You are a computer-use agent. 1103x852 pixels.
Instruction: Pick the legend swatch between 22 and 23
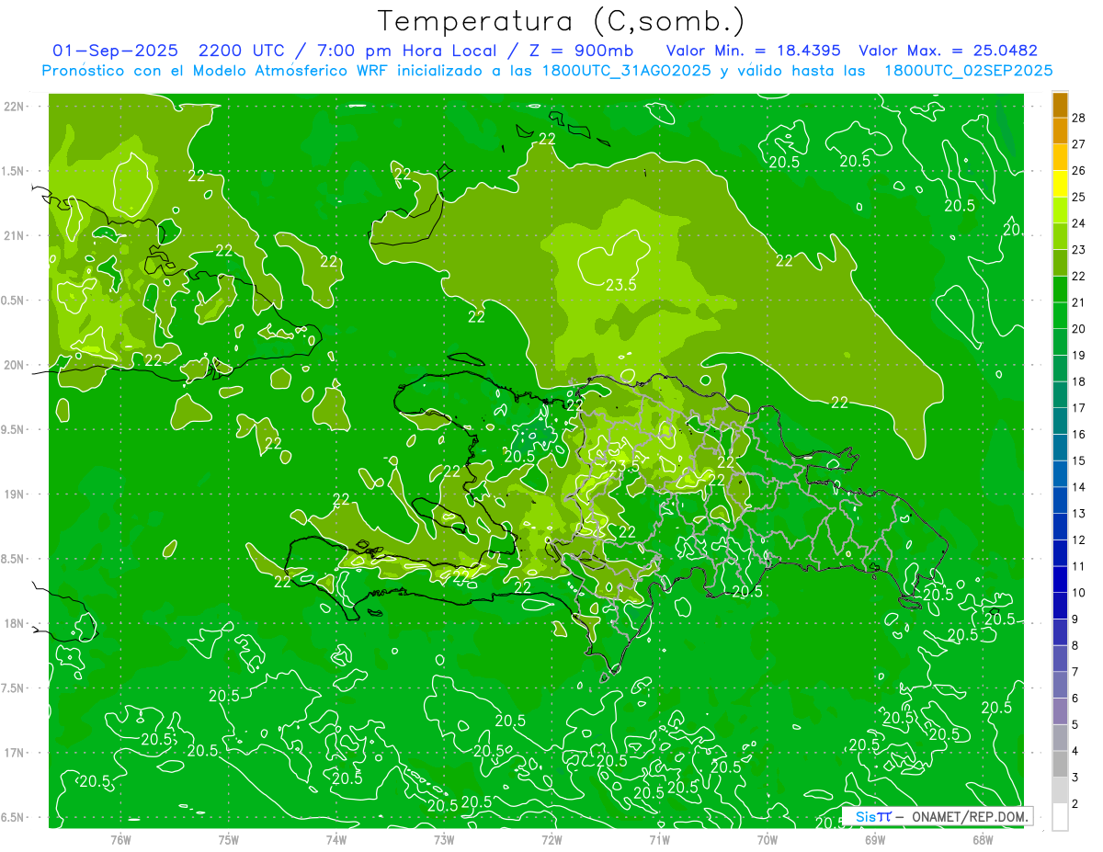coord(1060,264)
